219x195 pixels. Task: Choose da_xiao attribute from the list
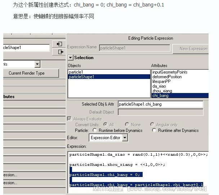(x=160, y=86)
